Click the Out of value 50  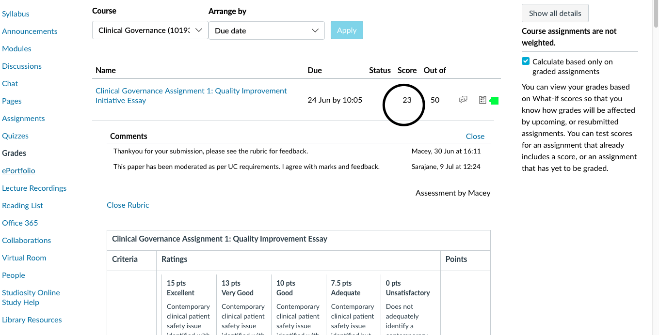pyautogui.click(x=435, y=100)
